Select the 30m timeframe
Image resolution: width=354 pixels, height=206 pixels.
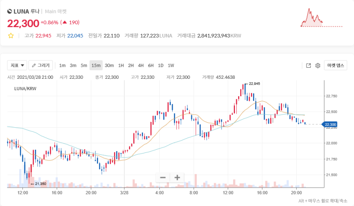109,65
